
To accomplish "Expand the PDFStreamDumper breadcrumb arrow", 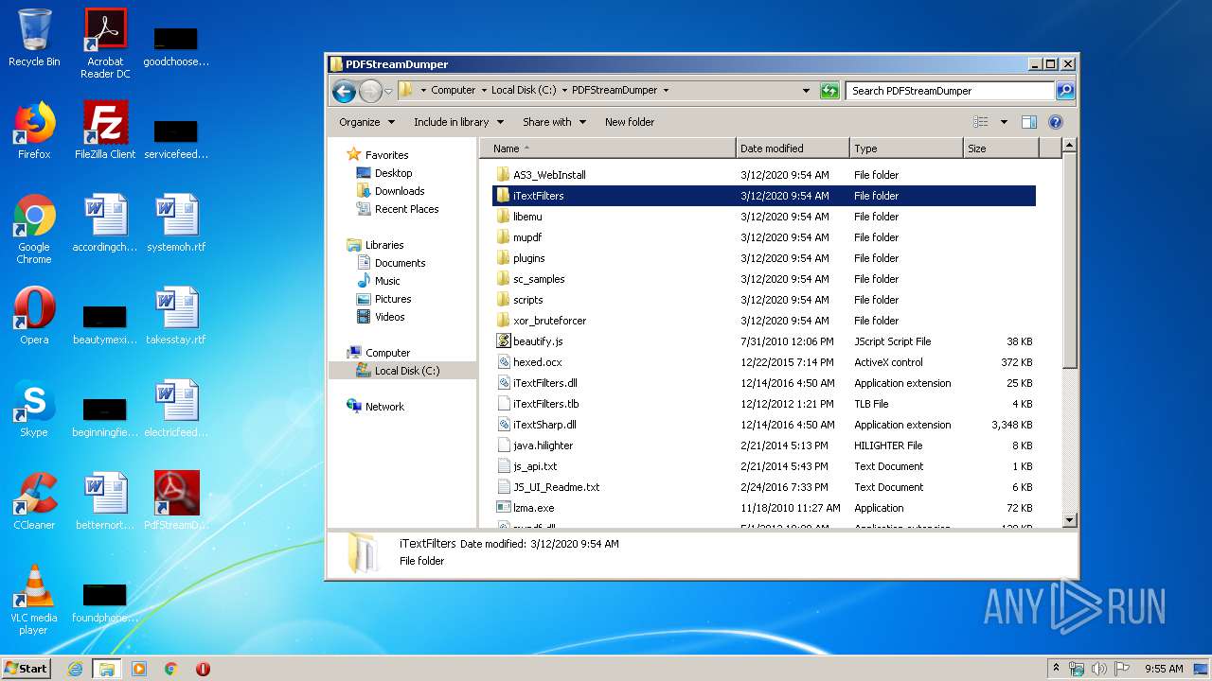I will [x=666, y=91].
